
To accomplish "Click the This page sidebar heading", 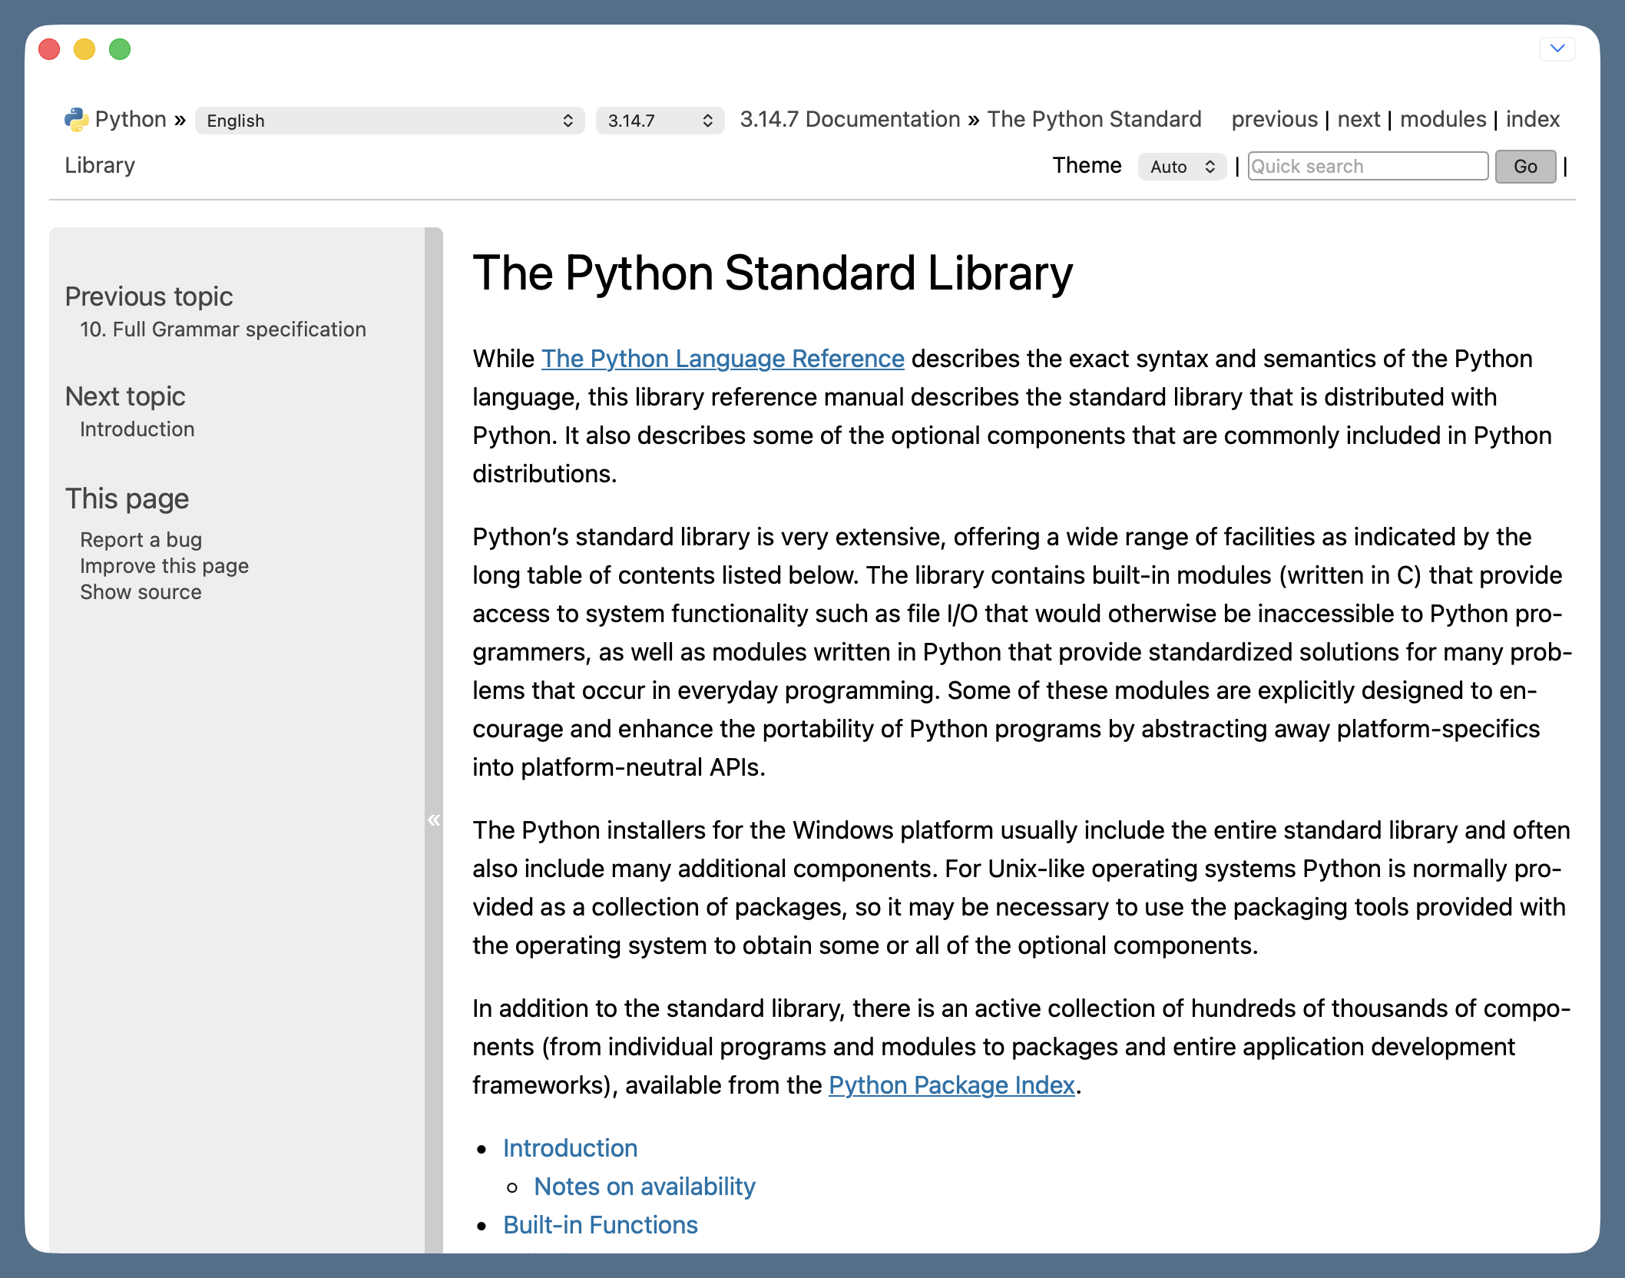I will click(x=127, y=498).
